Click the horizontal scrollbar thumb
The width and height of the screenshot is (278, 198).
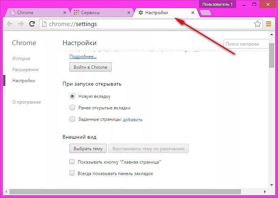tap(125, 192)
